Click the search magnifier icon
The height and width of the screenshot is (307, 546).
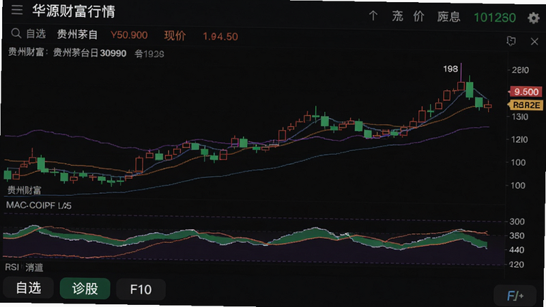point(16,33)
